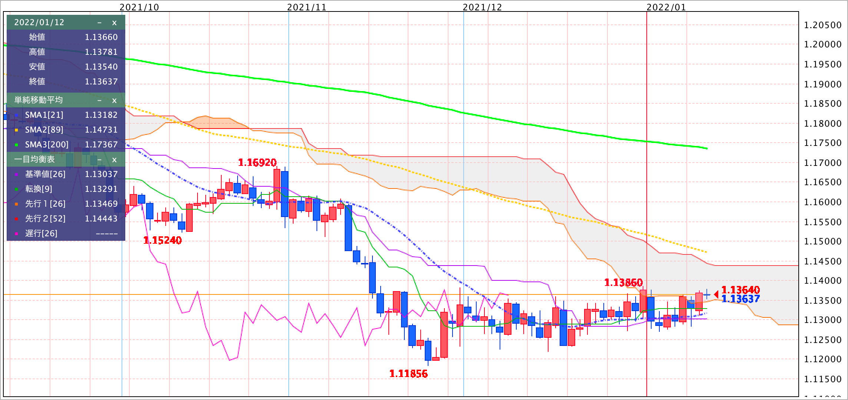
Task: Click the purple 基準値[26] color marker
Action: pos(16,175)
